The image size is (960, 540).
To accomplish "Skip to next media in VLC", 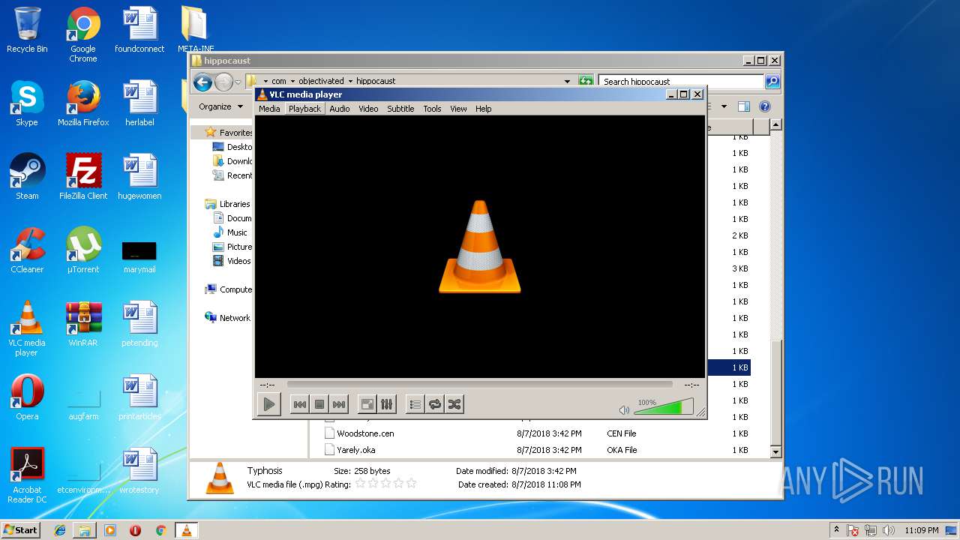I will tap(339, 404).
